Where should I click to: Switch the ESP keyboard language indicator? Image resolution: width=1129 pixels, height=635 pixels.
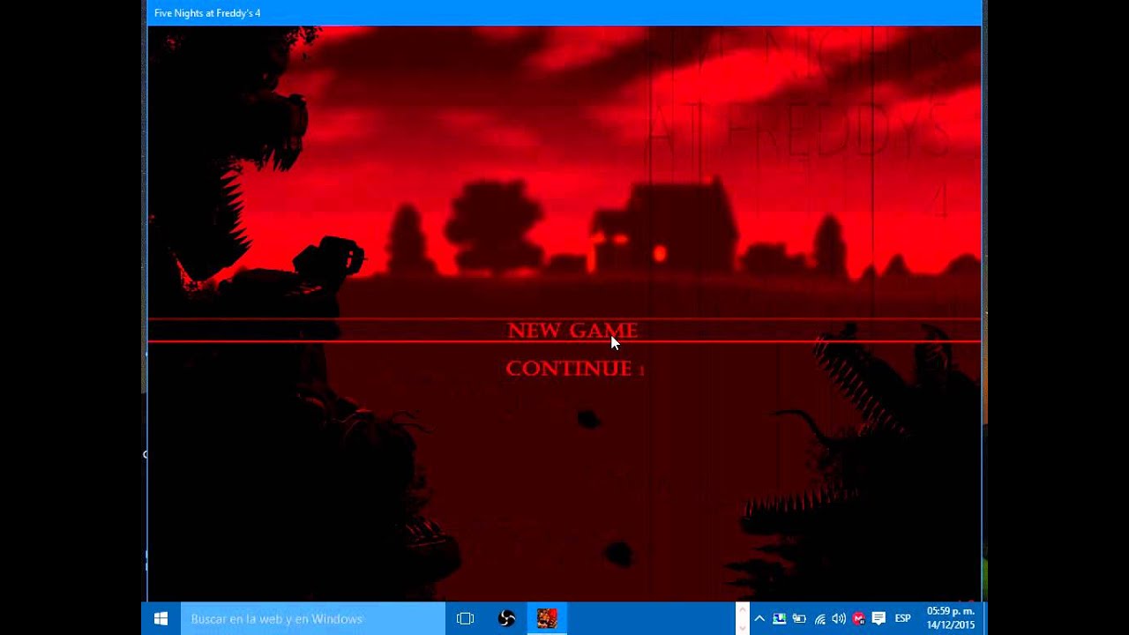coord(903,619)
